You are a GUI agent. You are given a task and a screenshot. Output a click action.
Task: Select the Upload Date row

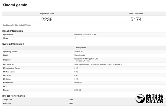(x=84, y=34)
